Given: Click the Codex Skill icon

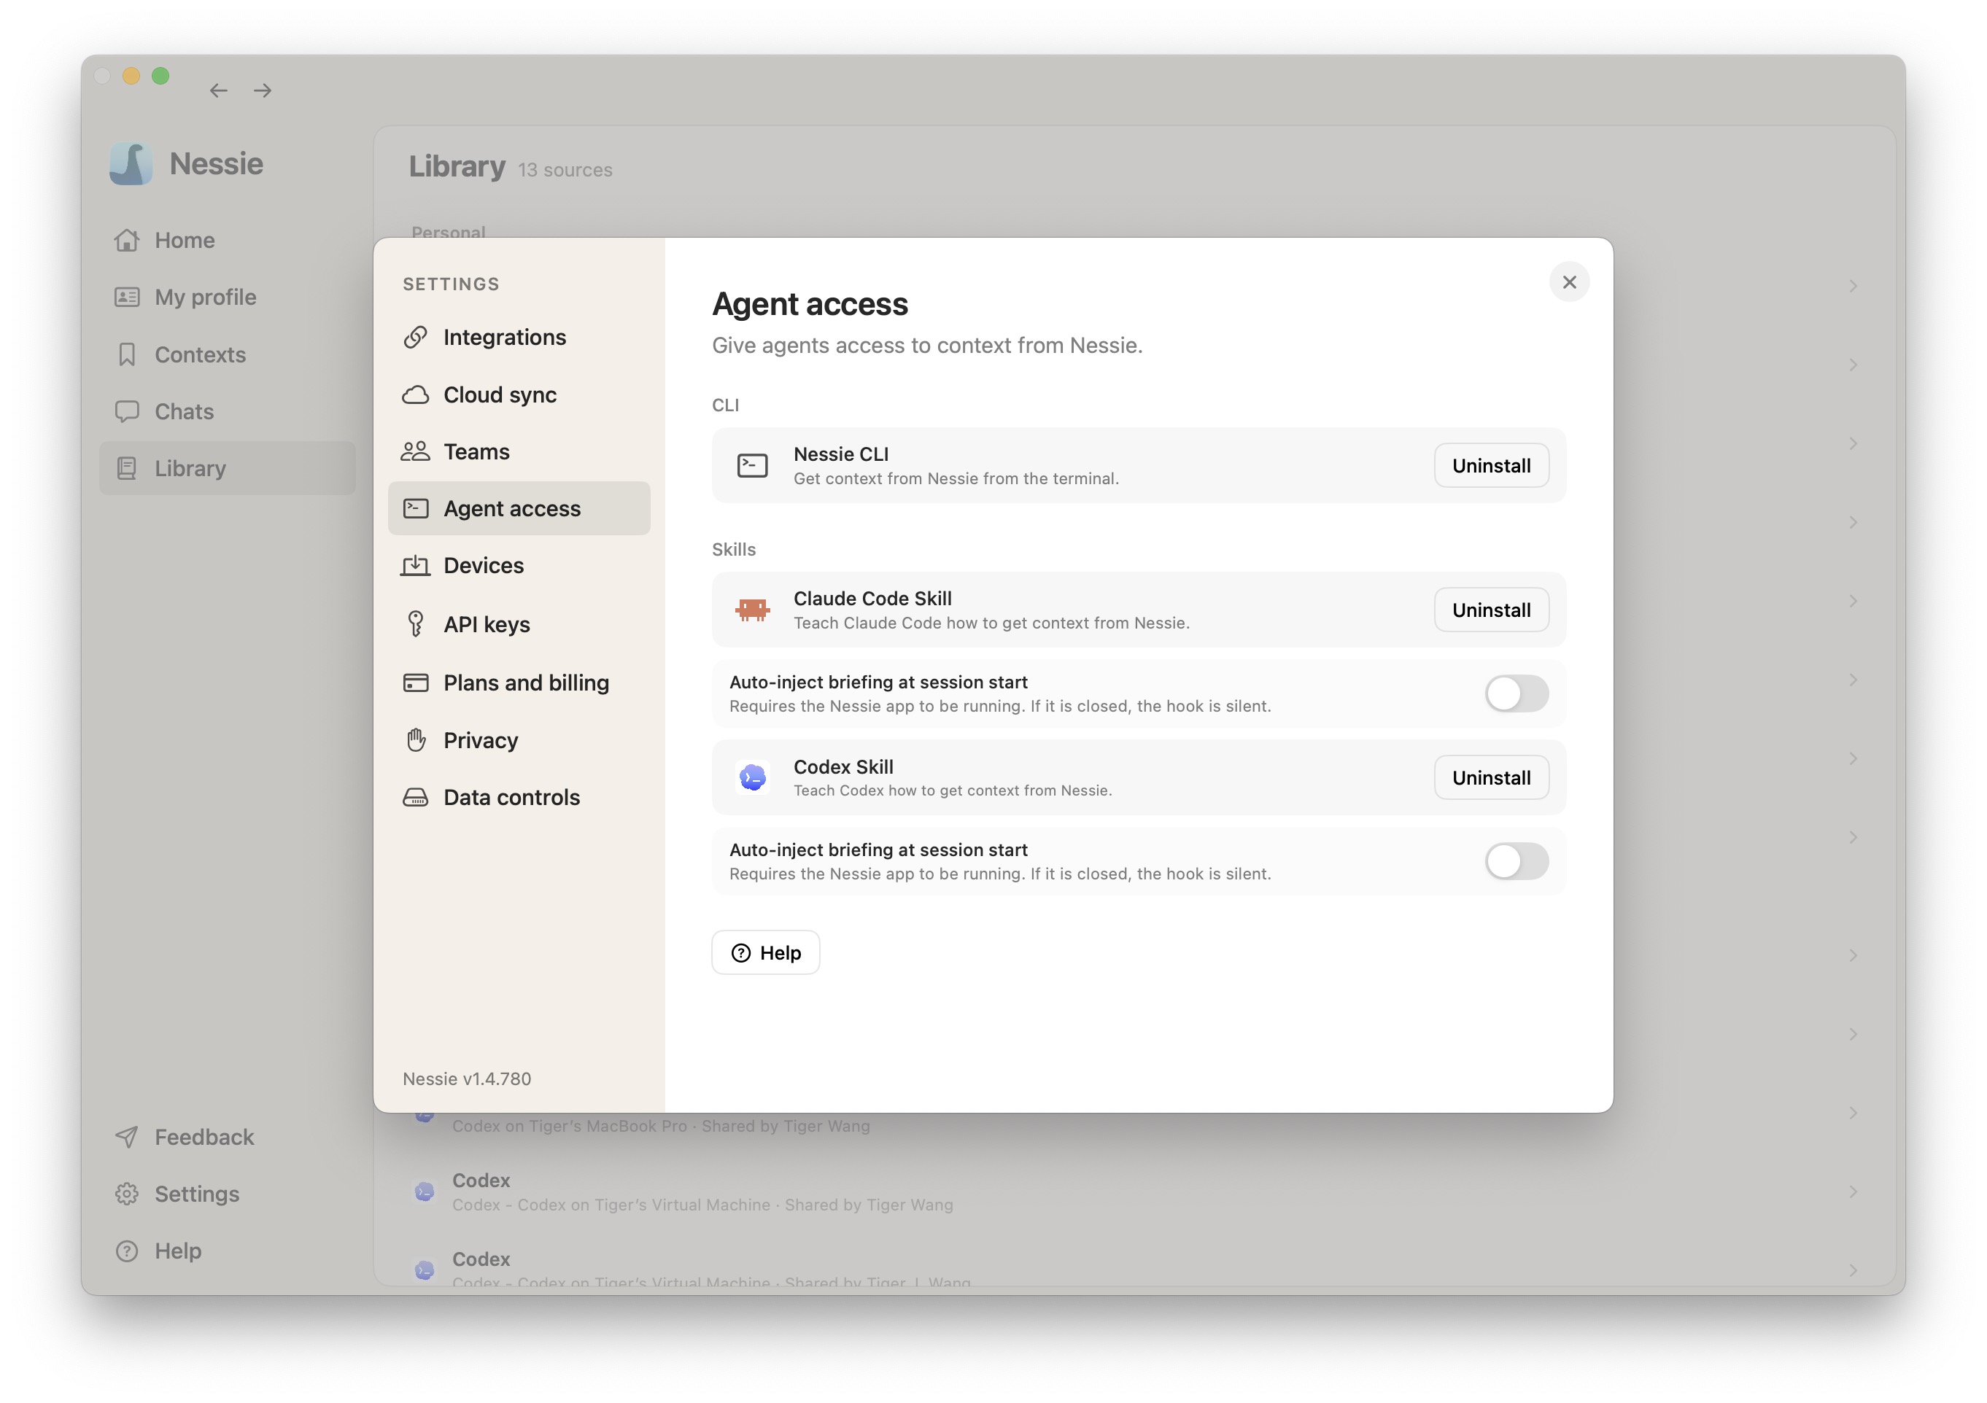Looking at the screenshot, I should coord(752,777).
